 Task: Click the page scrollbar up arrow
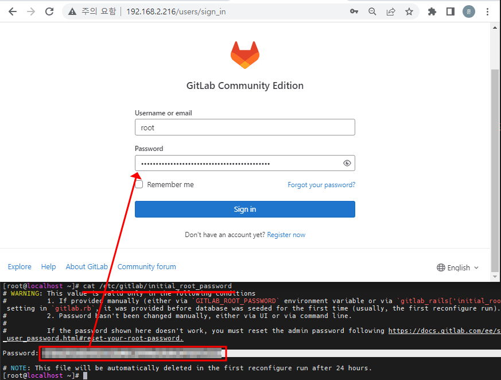(495, 28)
